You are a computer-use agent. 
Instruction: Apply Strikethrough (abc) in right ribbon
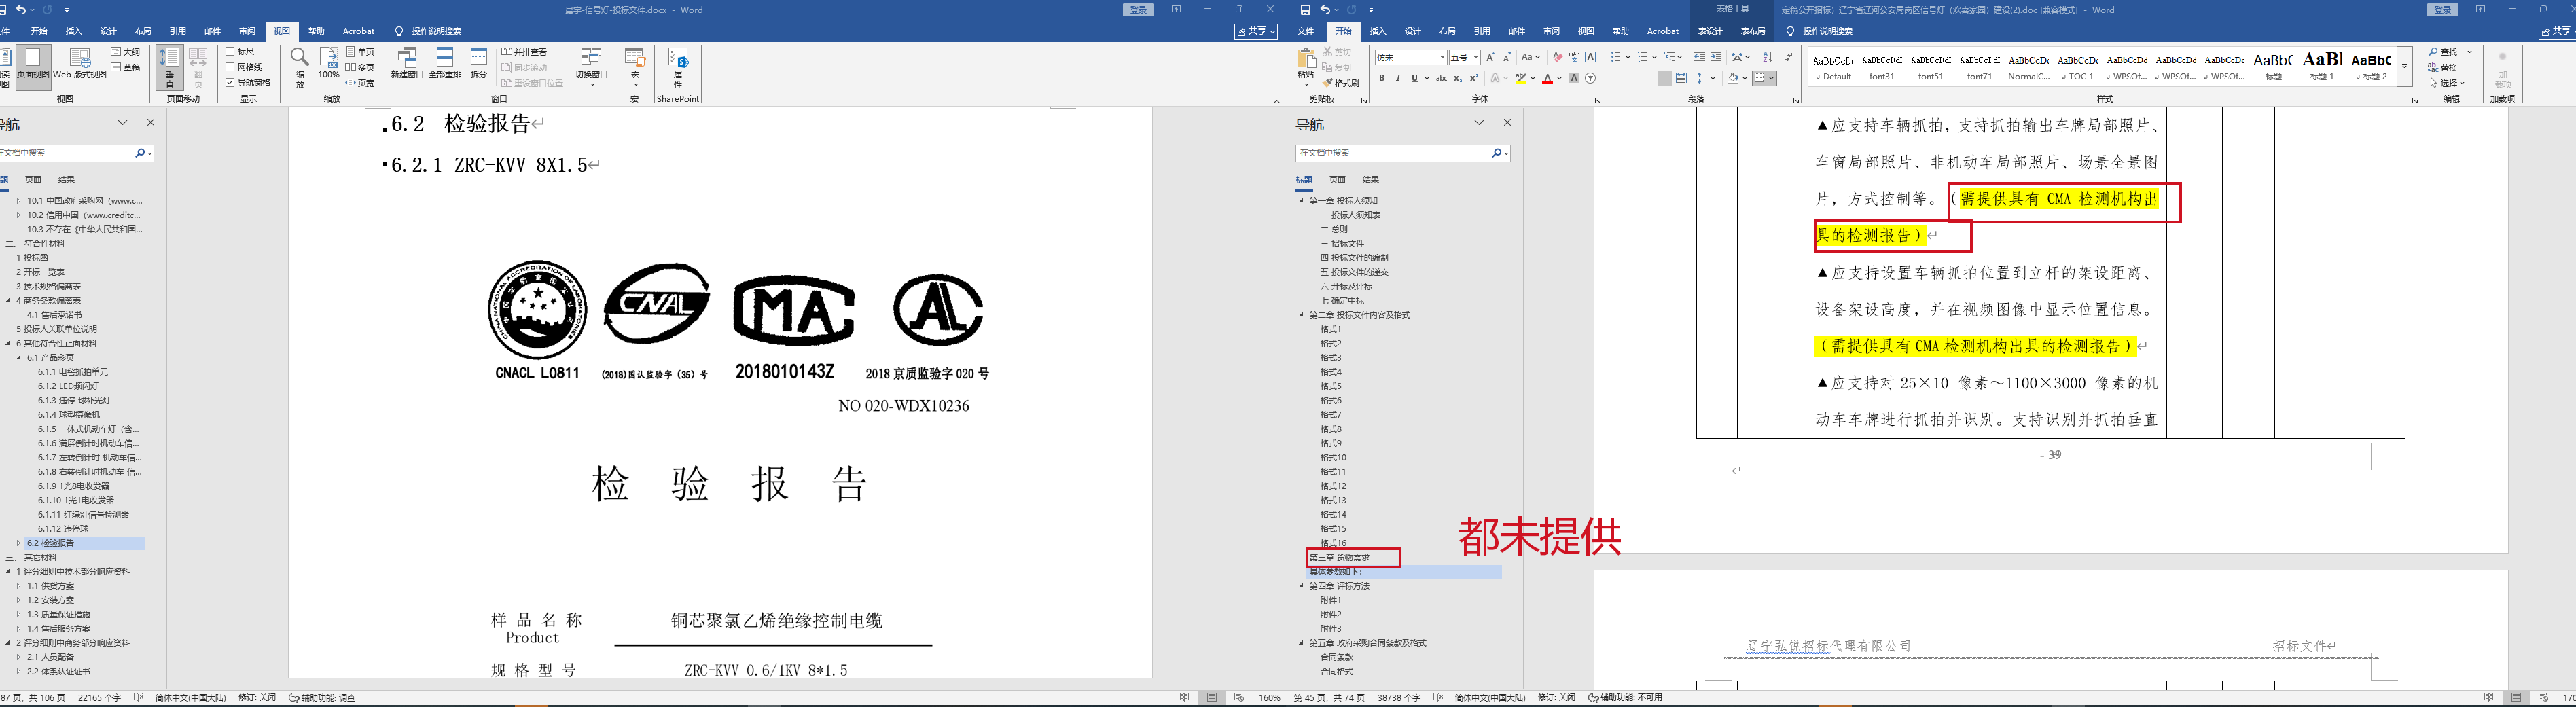pos(1441,78)
